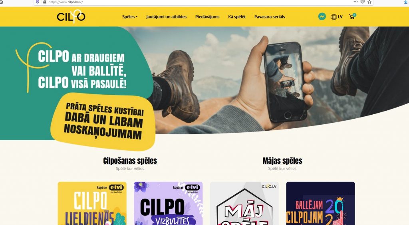
Task: Click the CILPO logo in header
Action: (71, 16)
